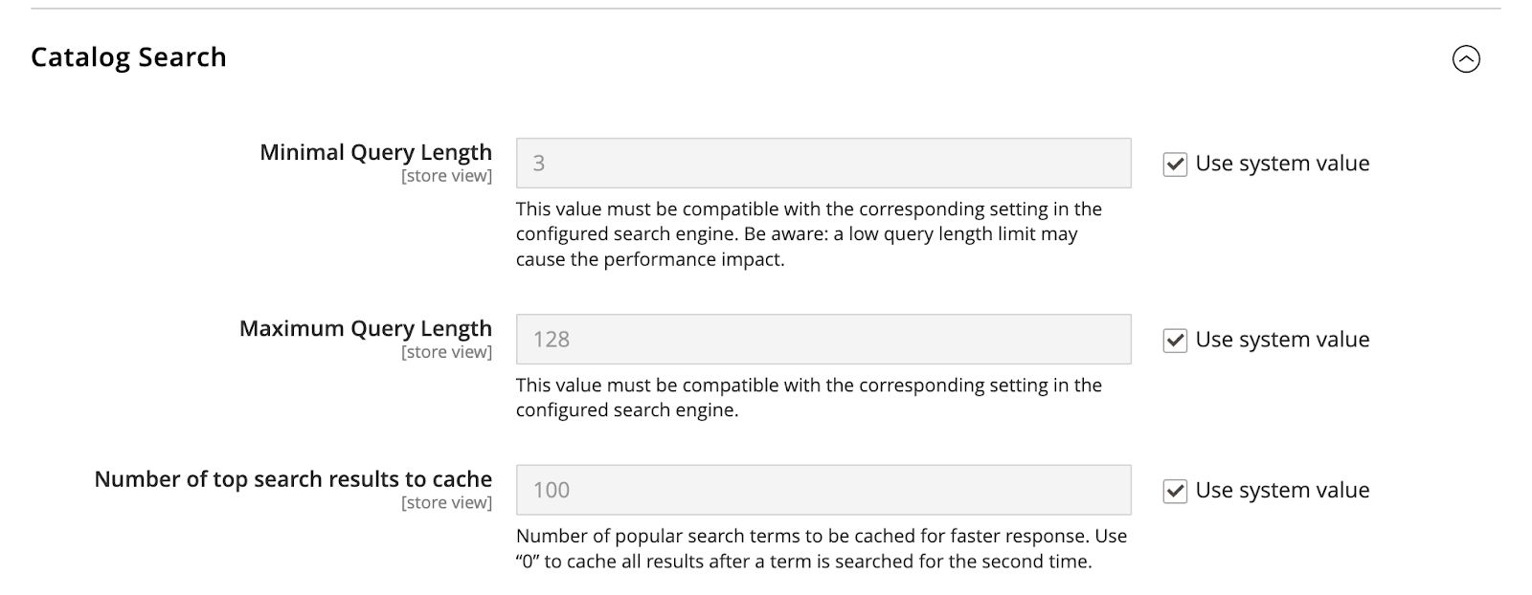Uncheck Use system value for top search results cache
Viewport: 1532px width, 595px height.
coord(1175,489)
